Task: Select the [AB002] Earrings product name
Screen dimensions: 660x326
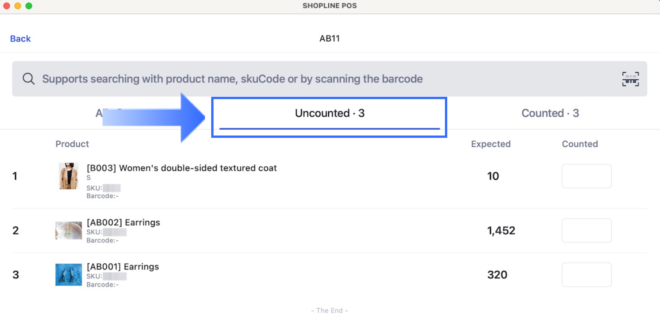Action: click(123, 223)
